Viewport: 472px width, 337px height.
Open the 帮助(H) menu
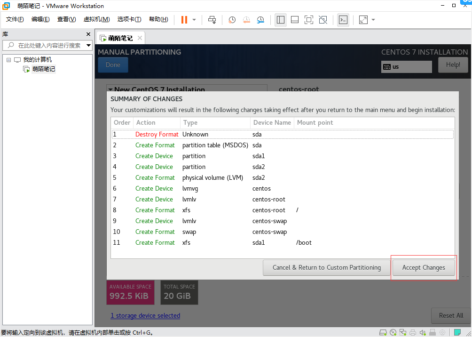point(158,19)
